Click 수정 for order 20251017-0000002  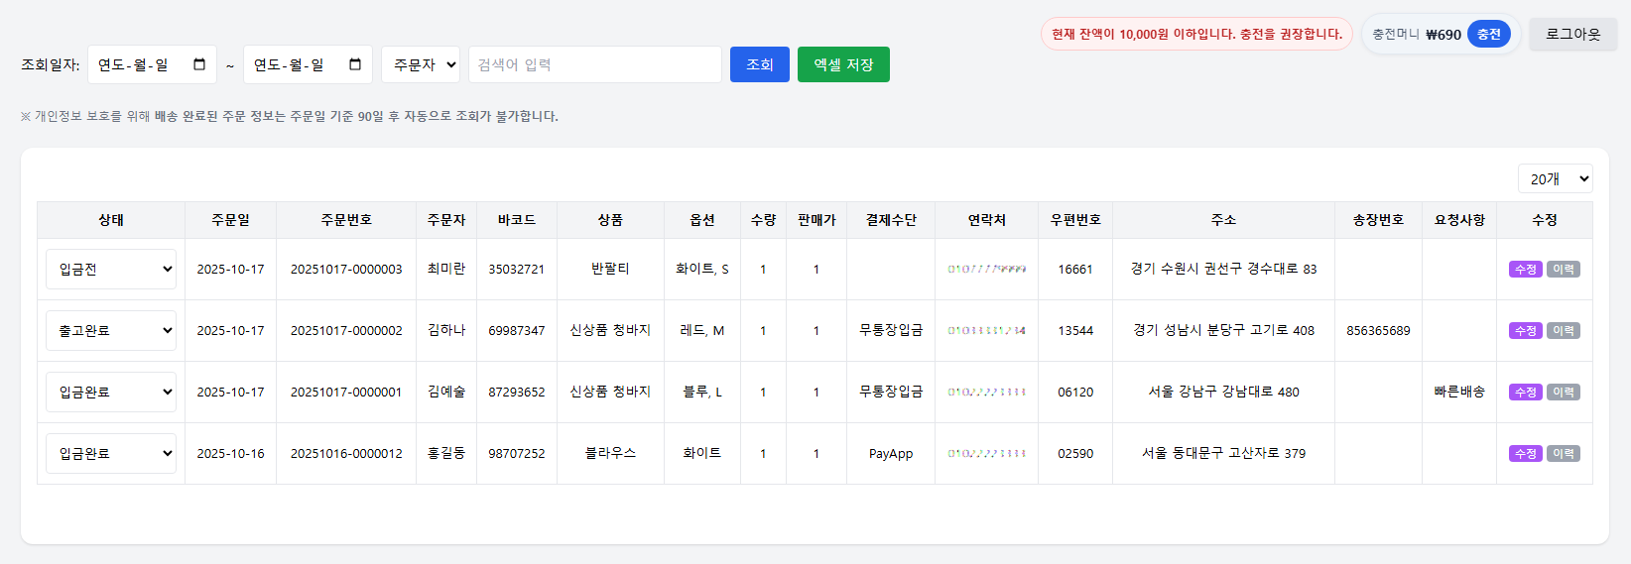(1526, 331)
